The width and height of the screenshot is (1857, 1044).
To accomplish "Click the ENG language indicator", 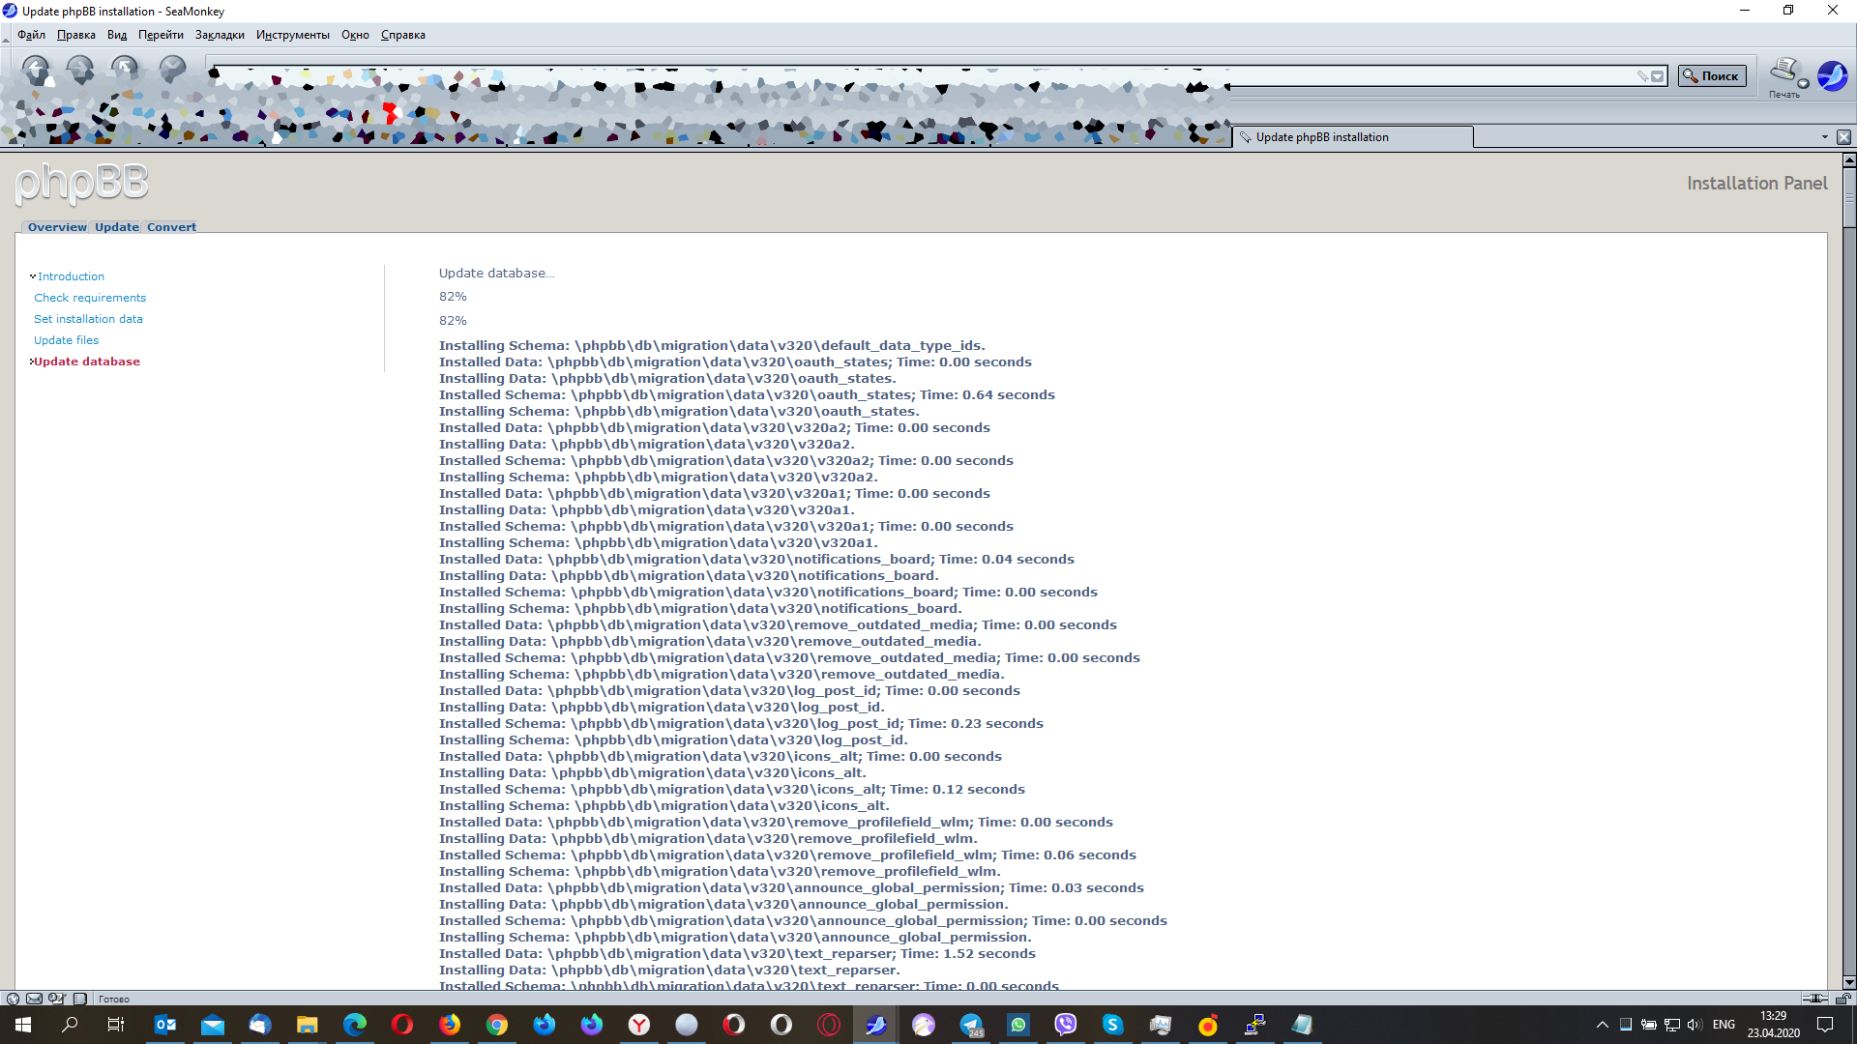I will 1724,1025.
